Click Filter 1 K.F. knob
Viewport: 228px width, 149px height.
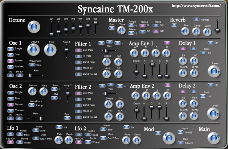tap(118, 74)
